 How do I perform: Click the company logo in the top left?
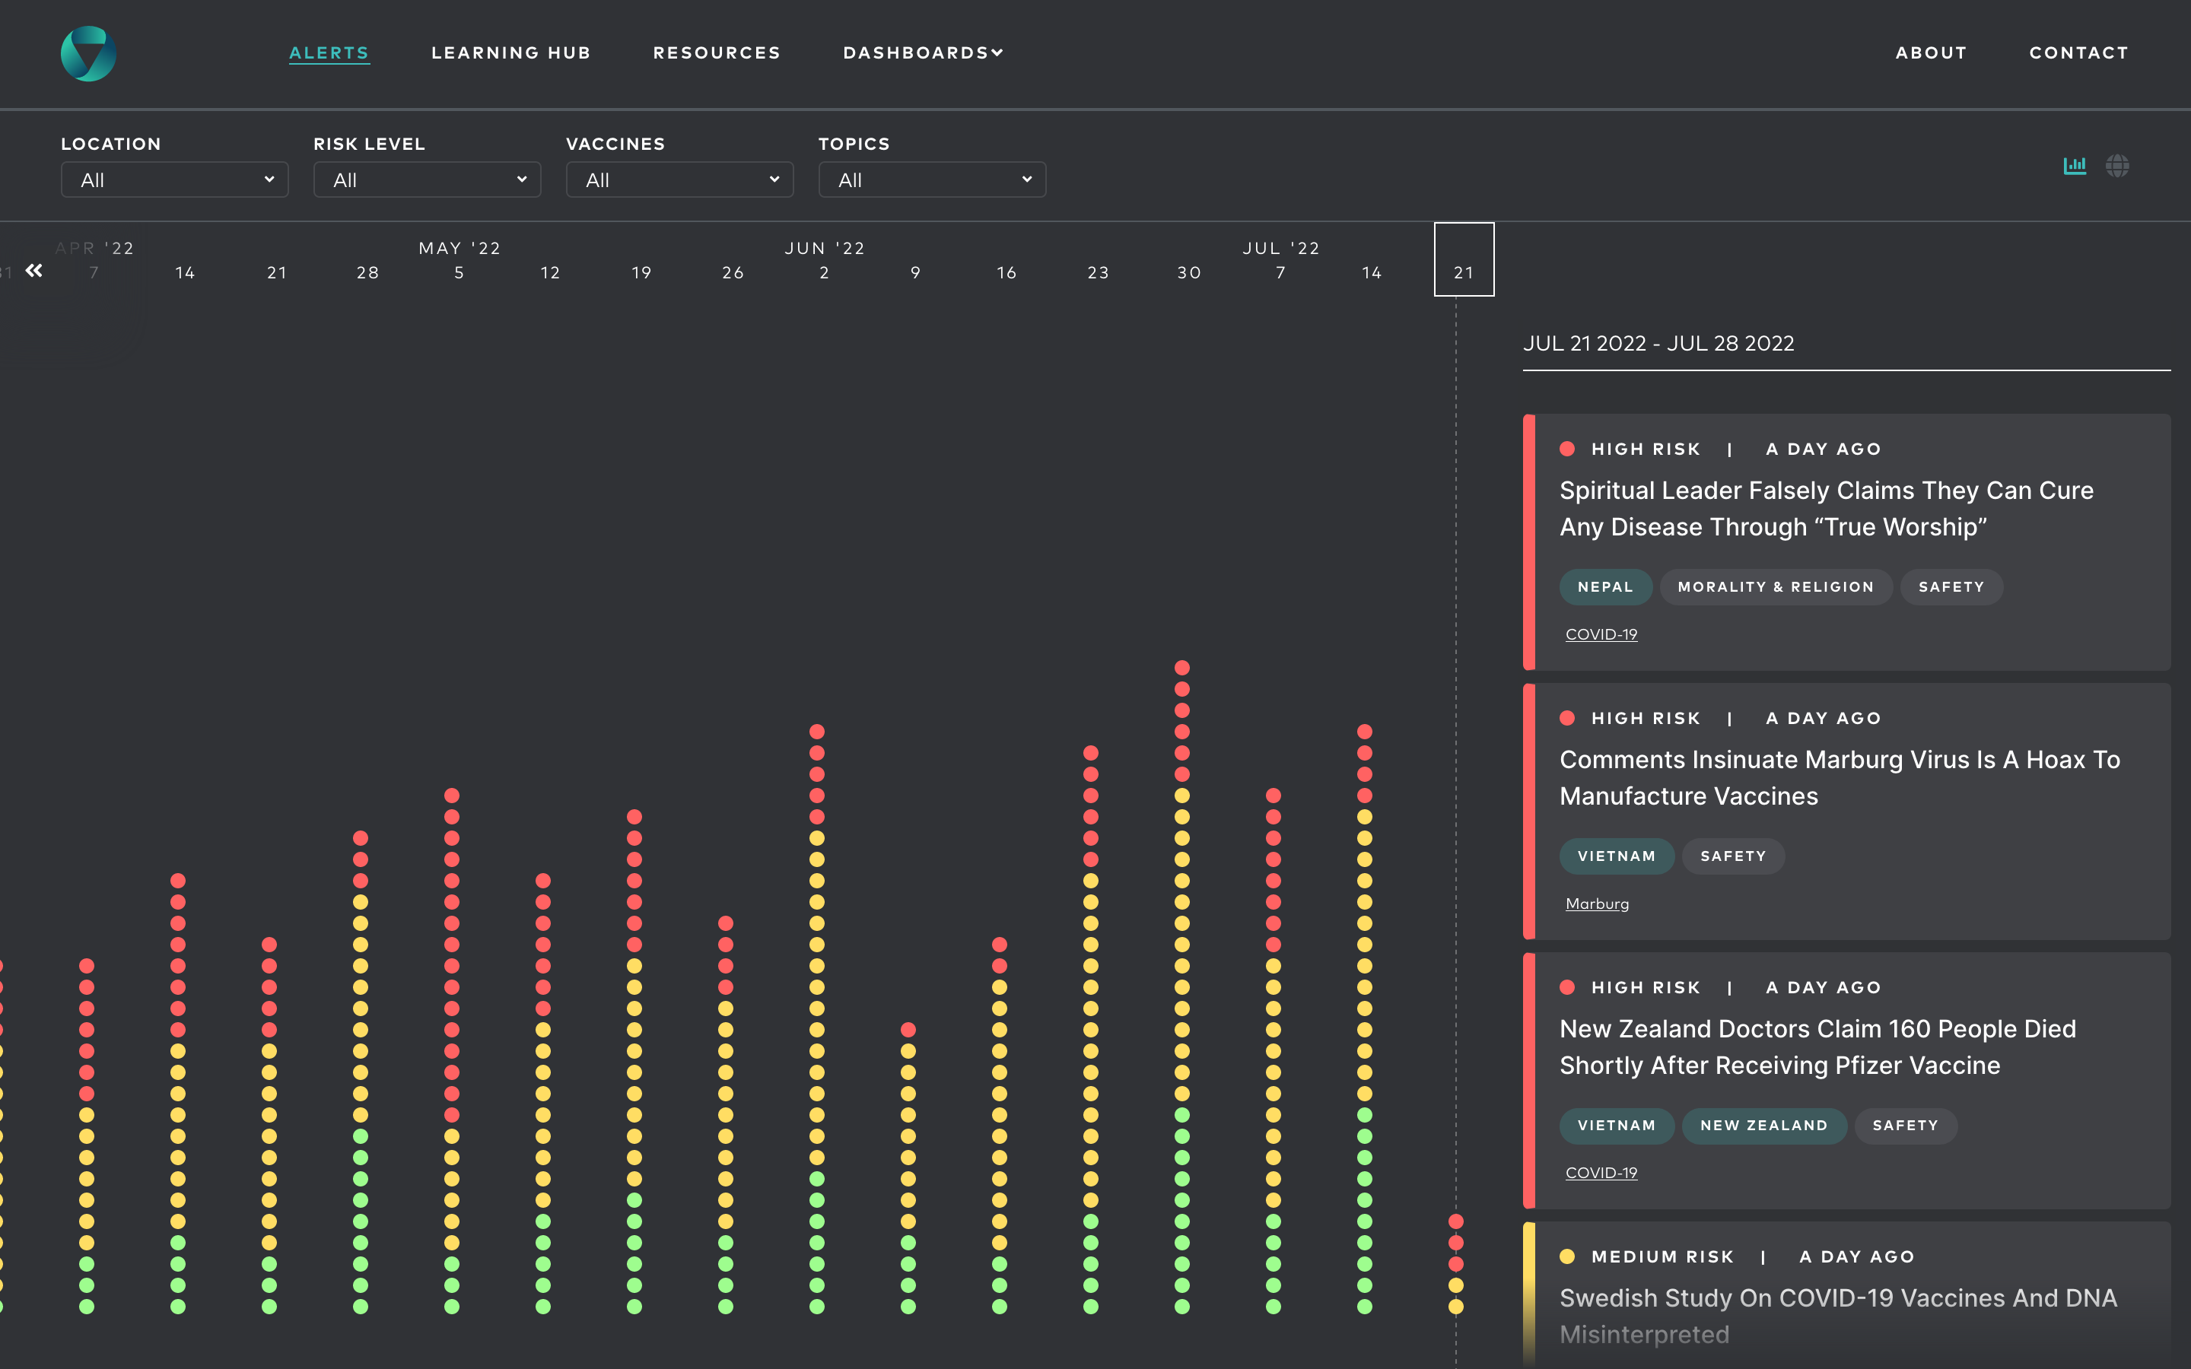point(87,53)
